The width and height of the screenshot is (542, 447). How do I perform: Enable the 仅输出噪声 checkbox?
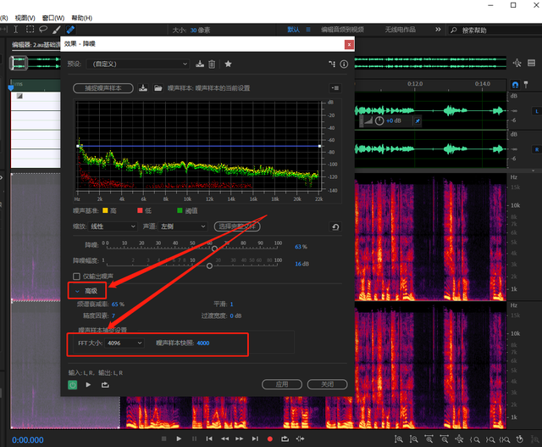pyautogui.click(x=76, y=276)
